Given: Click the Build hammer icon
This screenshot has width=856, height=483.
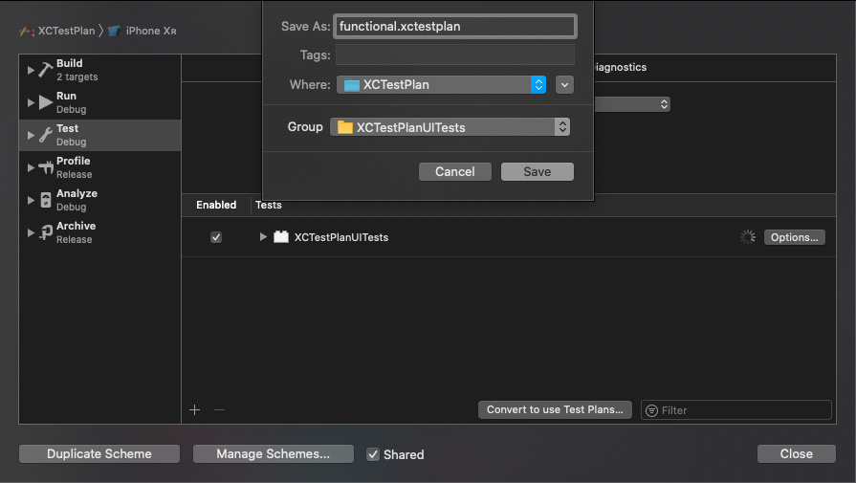Looking at the screenshot, I should point(45,70).
